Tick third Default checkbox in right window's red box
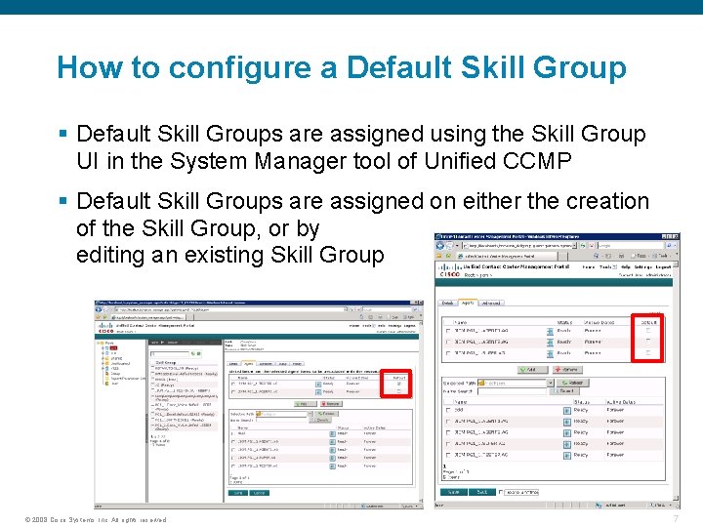 pyautogui.click(x=648, y=352)
